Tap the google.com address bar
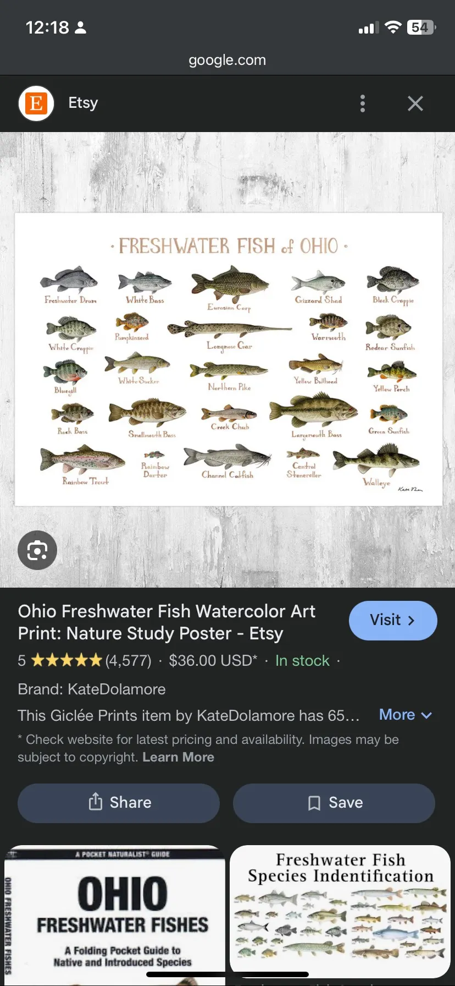 click(227, 60)
